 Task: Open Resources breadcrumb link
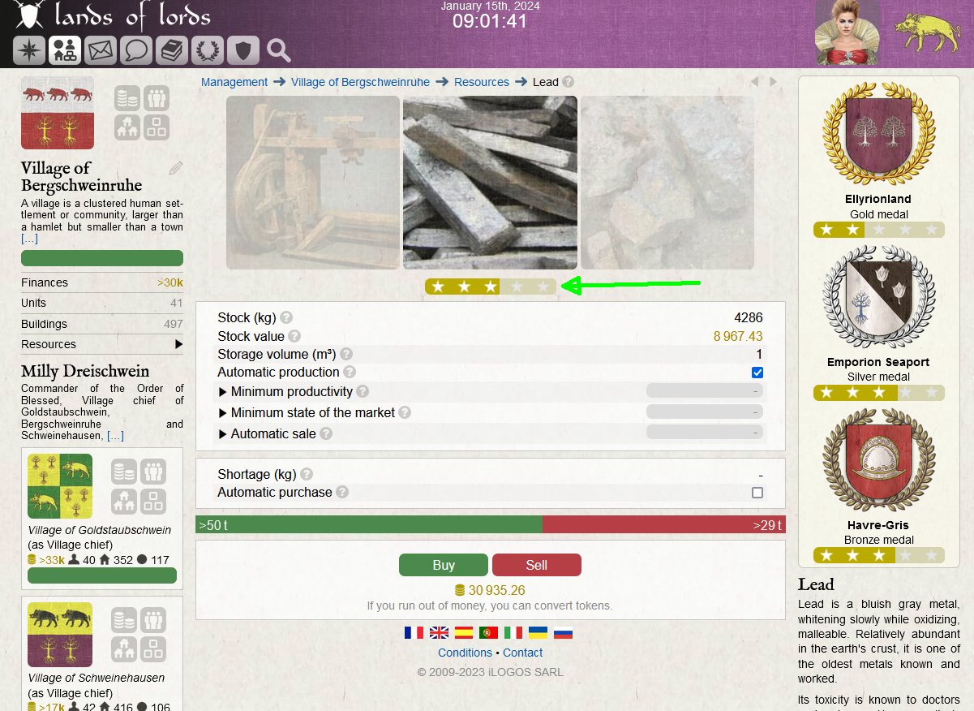[482, 82]
